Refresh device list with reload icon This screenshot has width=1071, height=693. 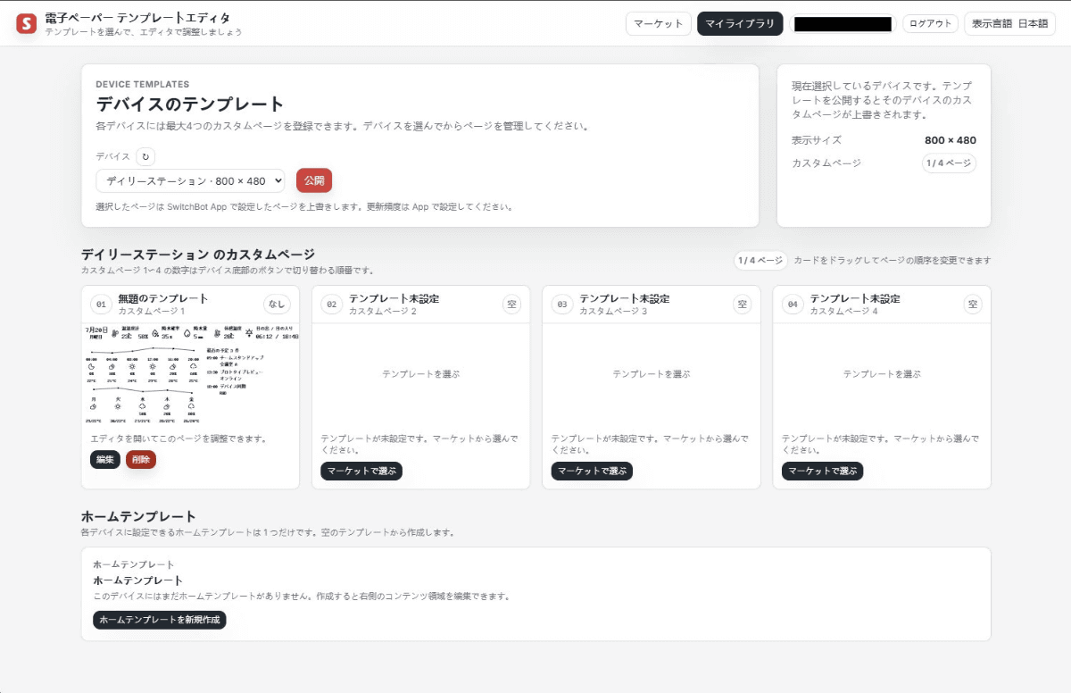click(x=145, y=156)
